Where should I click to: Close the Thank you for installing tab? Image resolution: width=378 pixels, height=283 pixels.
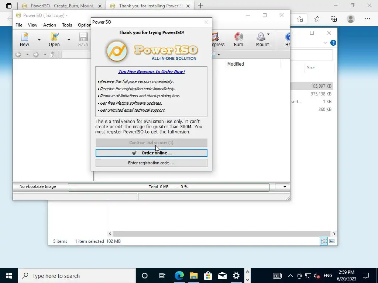coord(188,6)
